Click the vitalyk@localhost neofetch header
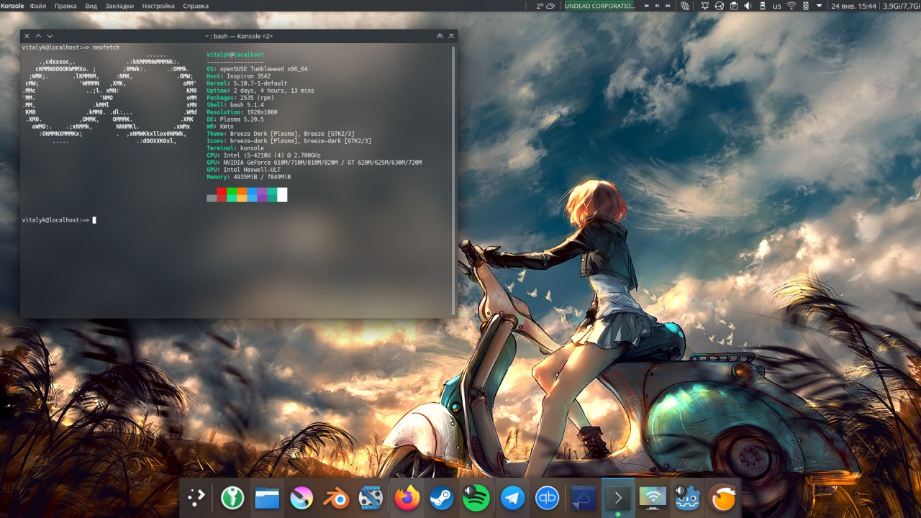921x518 pixels. coord(235,55)
